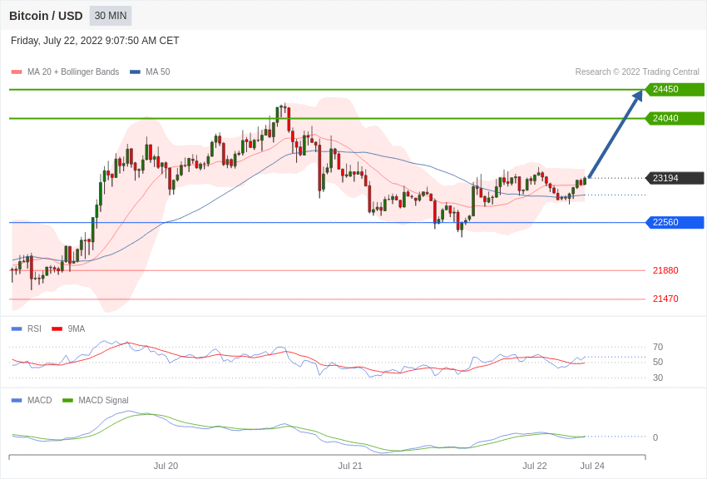Click the Jul 21 date axis label
The height and width of the screenshot is (479, 707).
[x=350, y=466]
